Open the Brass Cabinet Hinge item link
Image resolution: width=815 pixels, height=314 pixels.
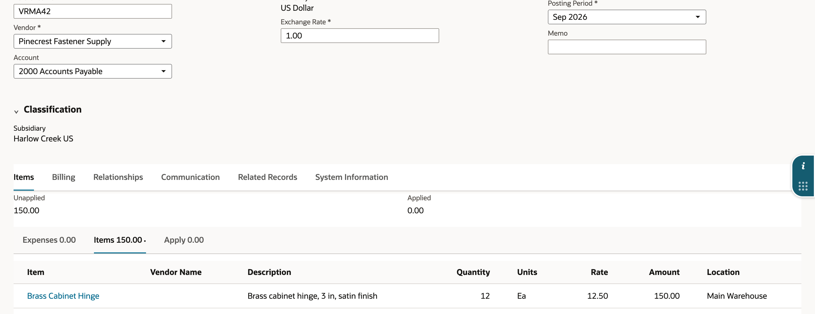click(x=63, y=296)
